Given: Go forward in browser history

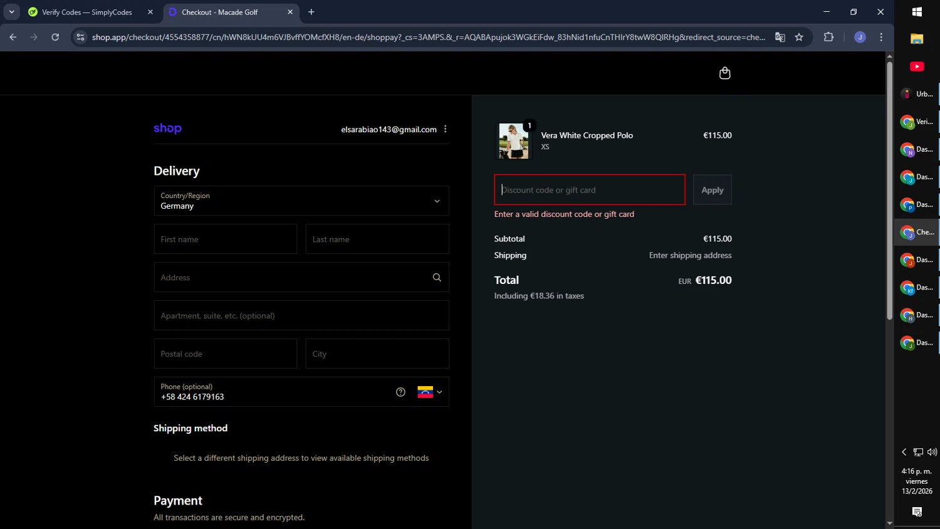Looking at the screenshot, I should 34,37.
